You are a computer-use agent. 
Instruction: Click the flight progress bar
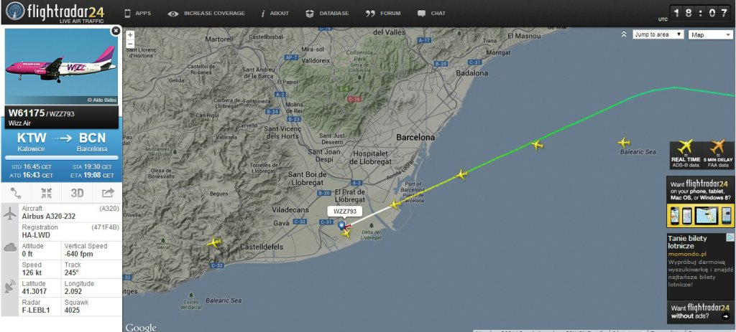click(x=62, y=158)
